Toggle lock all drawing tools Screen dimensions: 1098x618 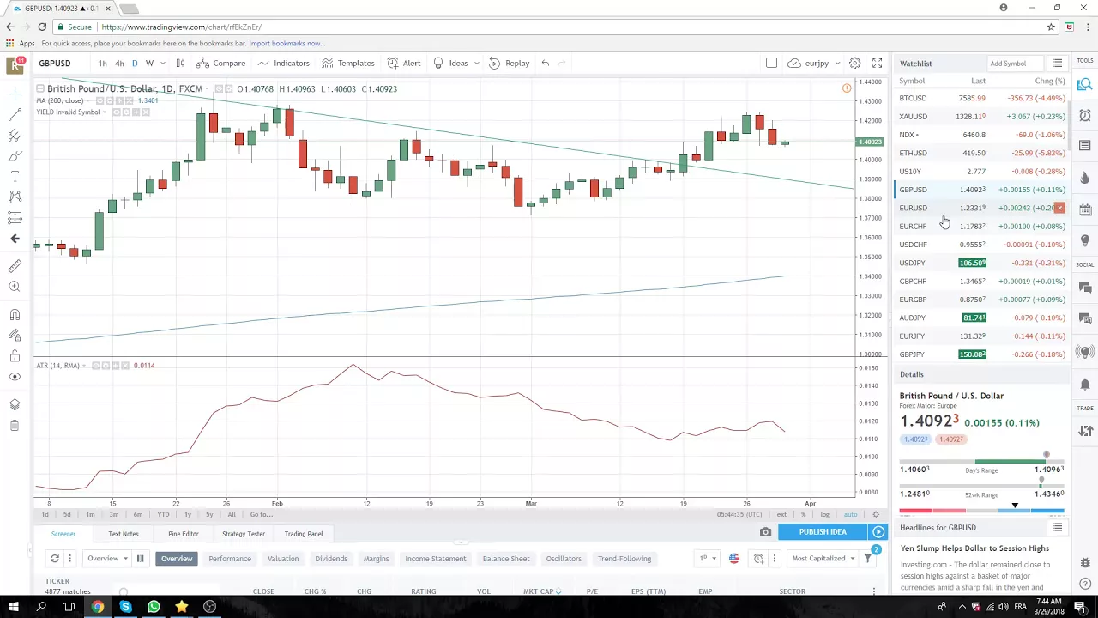15,356
